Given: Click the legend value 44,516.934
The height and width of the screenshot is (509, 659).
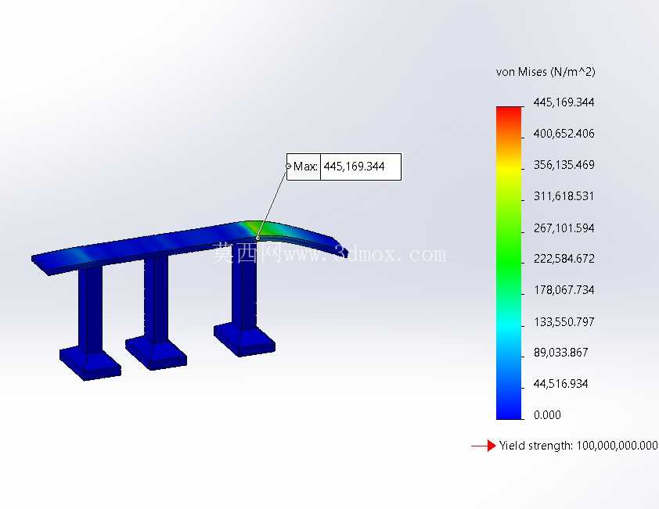Looking at the screenshot, I should 560,383.
